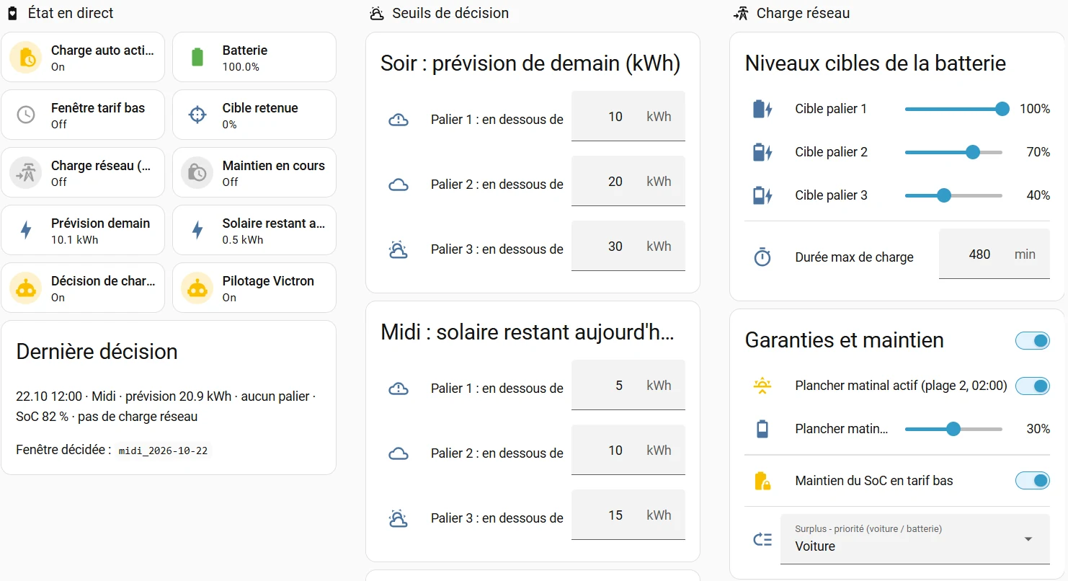Click the Fenêtre tarif bas clock icon
This screenshot has height=581, width=1068.
(x=26, y=115)
